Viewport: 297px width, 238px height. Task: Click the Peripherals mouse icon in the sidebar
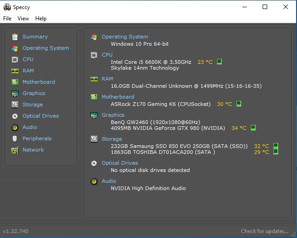click(x=15, y=138)
